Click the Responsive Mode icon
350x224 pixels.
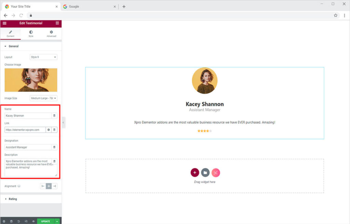[x=26, y=221]
